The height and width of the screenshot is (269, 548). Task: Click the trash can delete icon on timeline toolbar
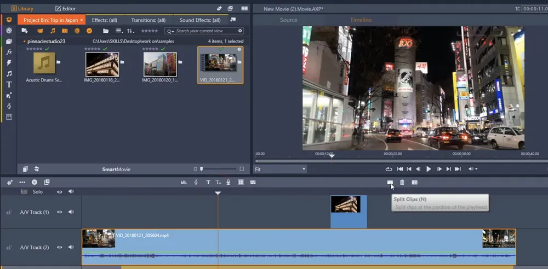(402, 183)
